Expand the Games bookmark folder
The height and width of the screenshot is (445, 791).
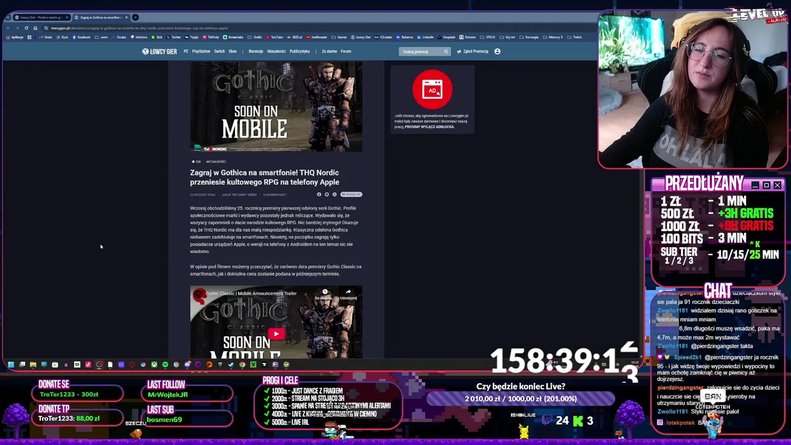339,37
